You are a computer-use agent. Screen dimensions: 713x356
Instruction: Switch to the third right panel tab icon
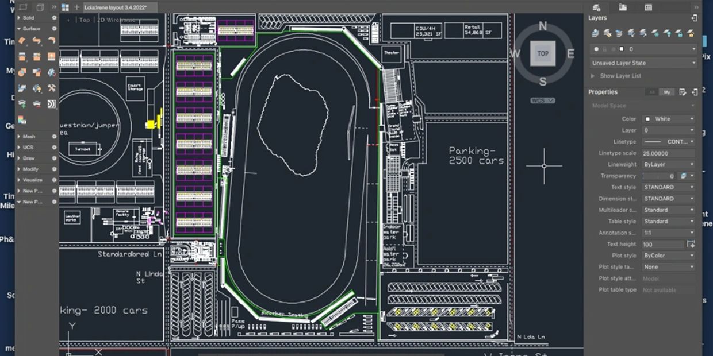[x=648, y=7]
